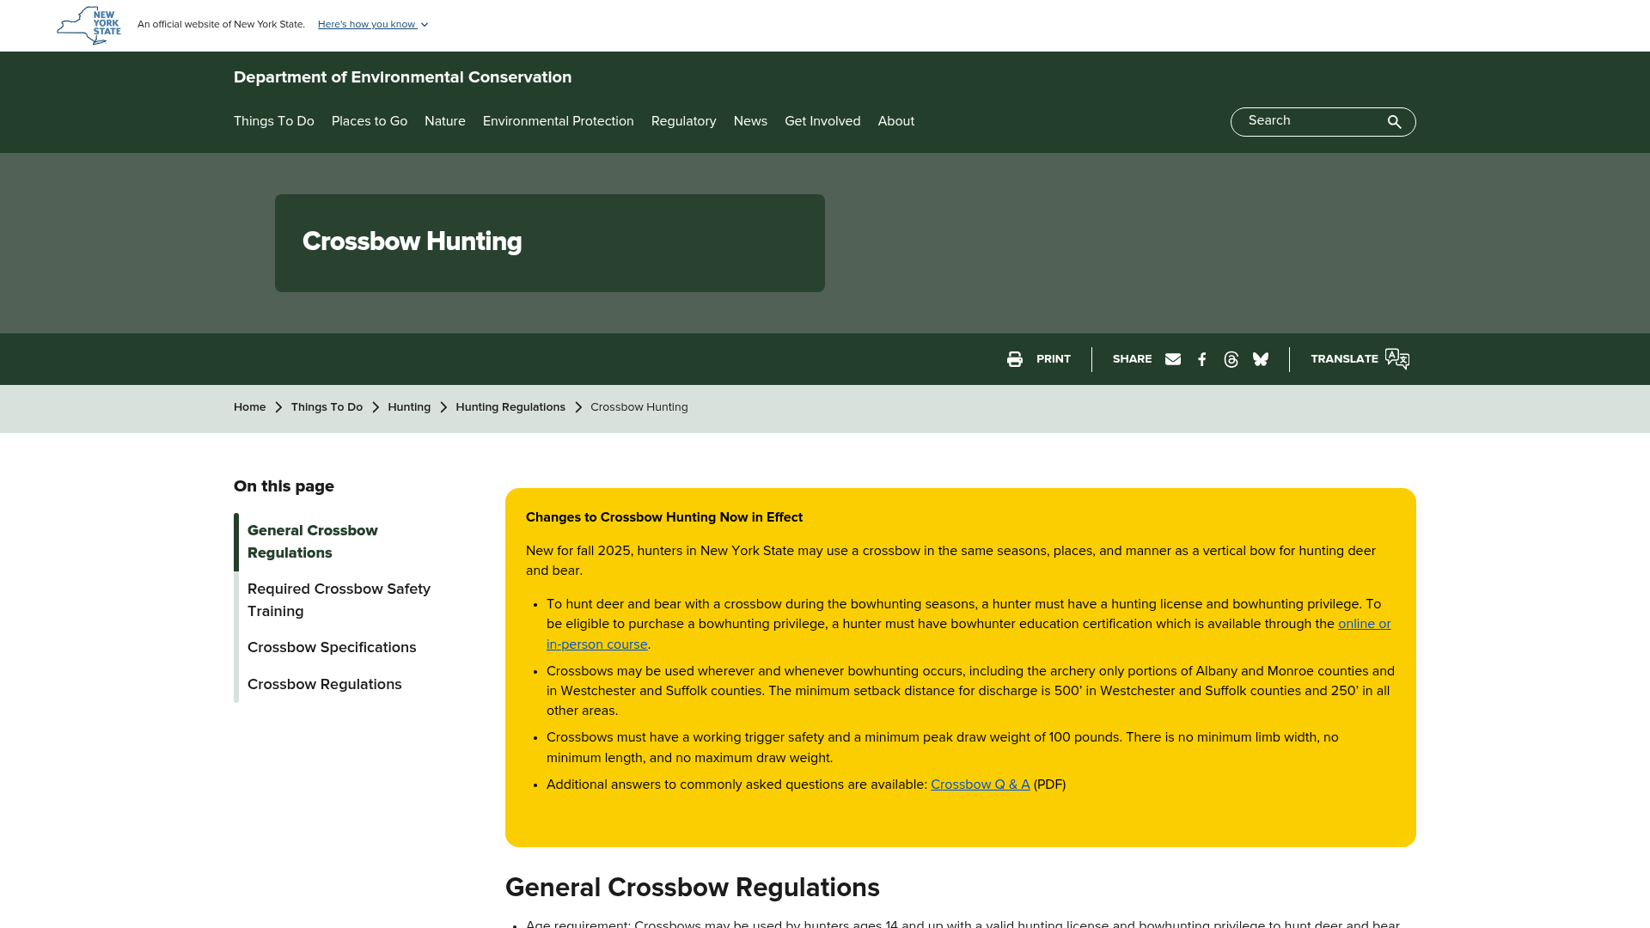Click Department of Environmental Conservation title
The width and height of the screenshot is (1650, 928).
coord(402,77)
